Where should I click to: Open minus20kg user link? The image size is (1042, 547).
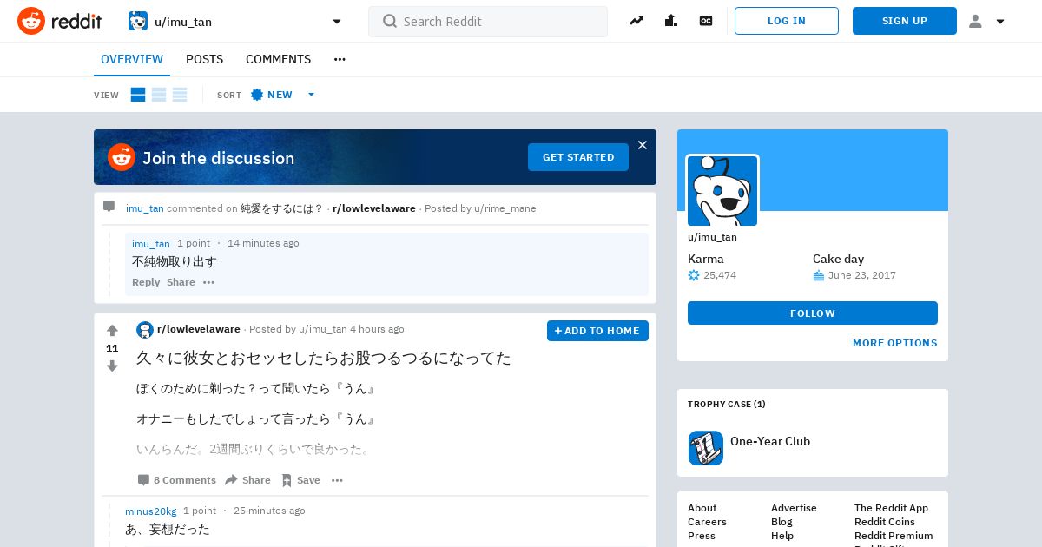(x=151, y=511)
